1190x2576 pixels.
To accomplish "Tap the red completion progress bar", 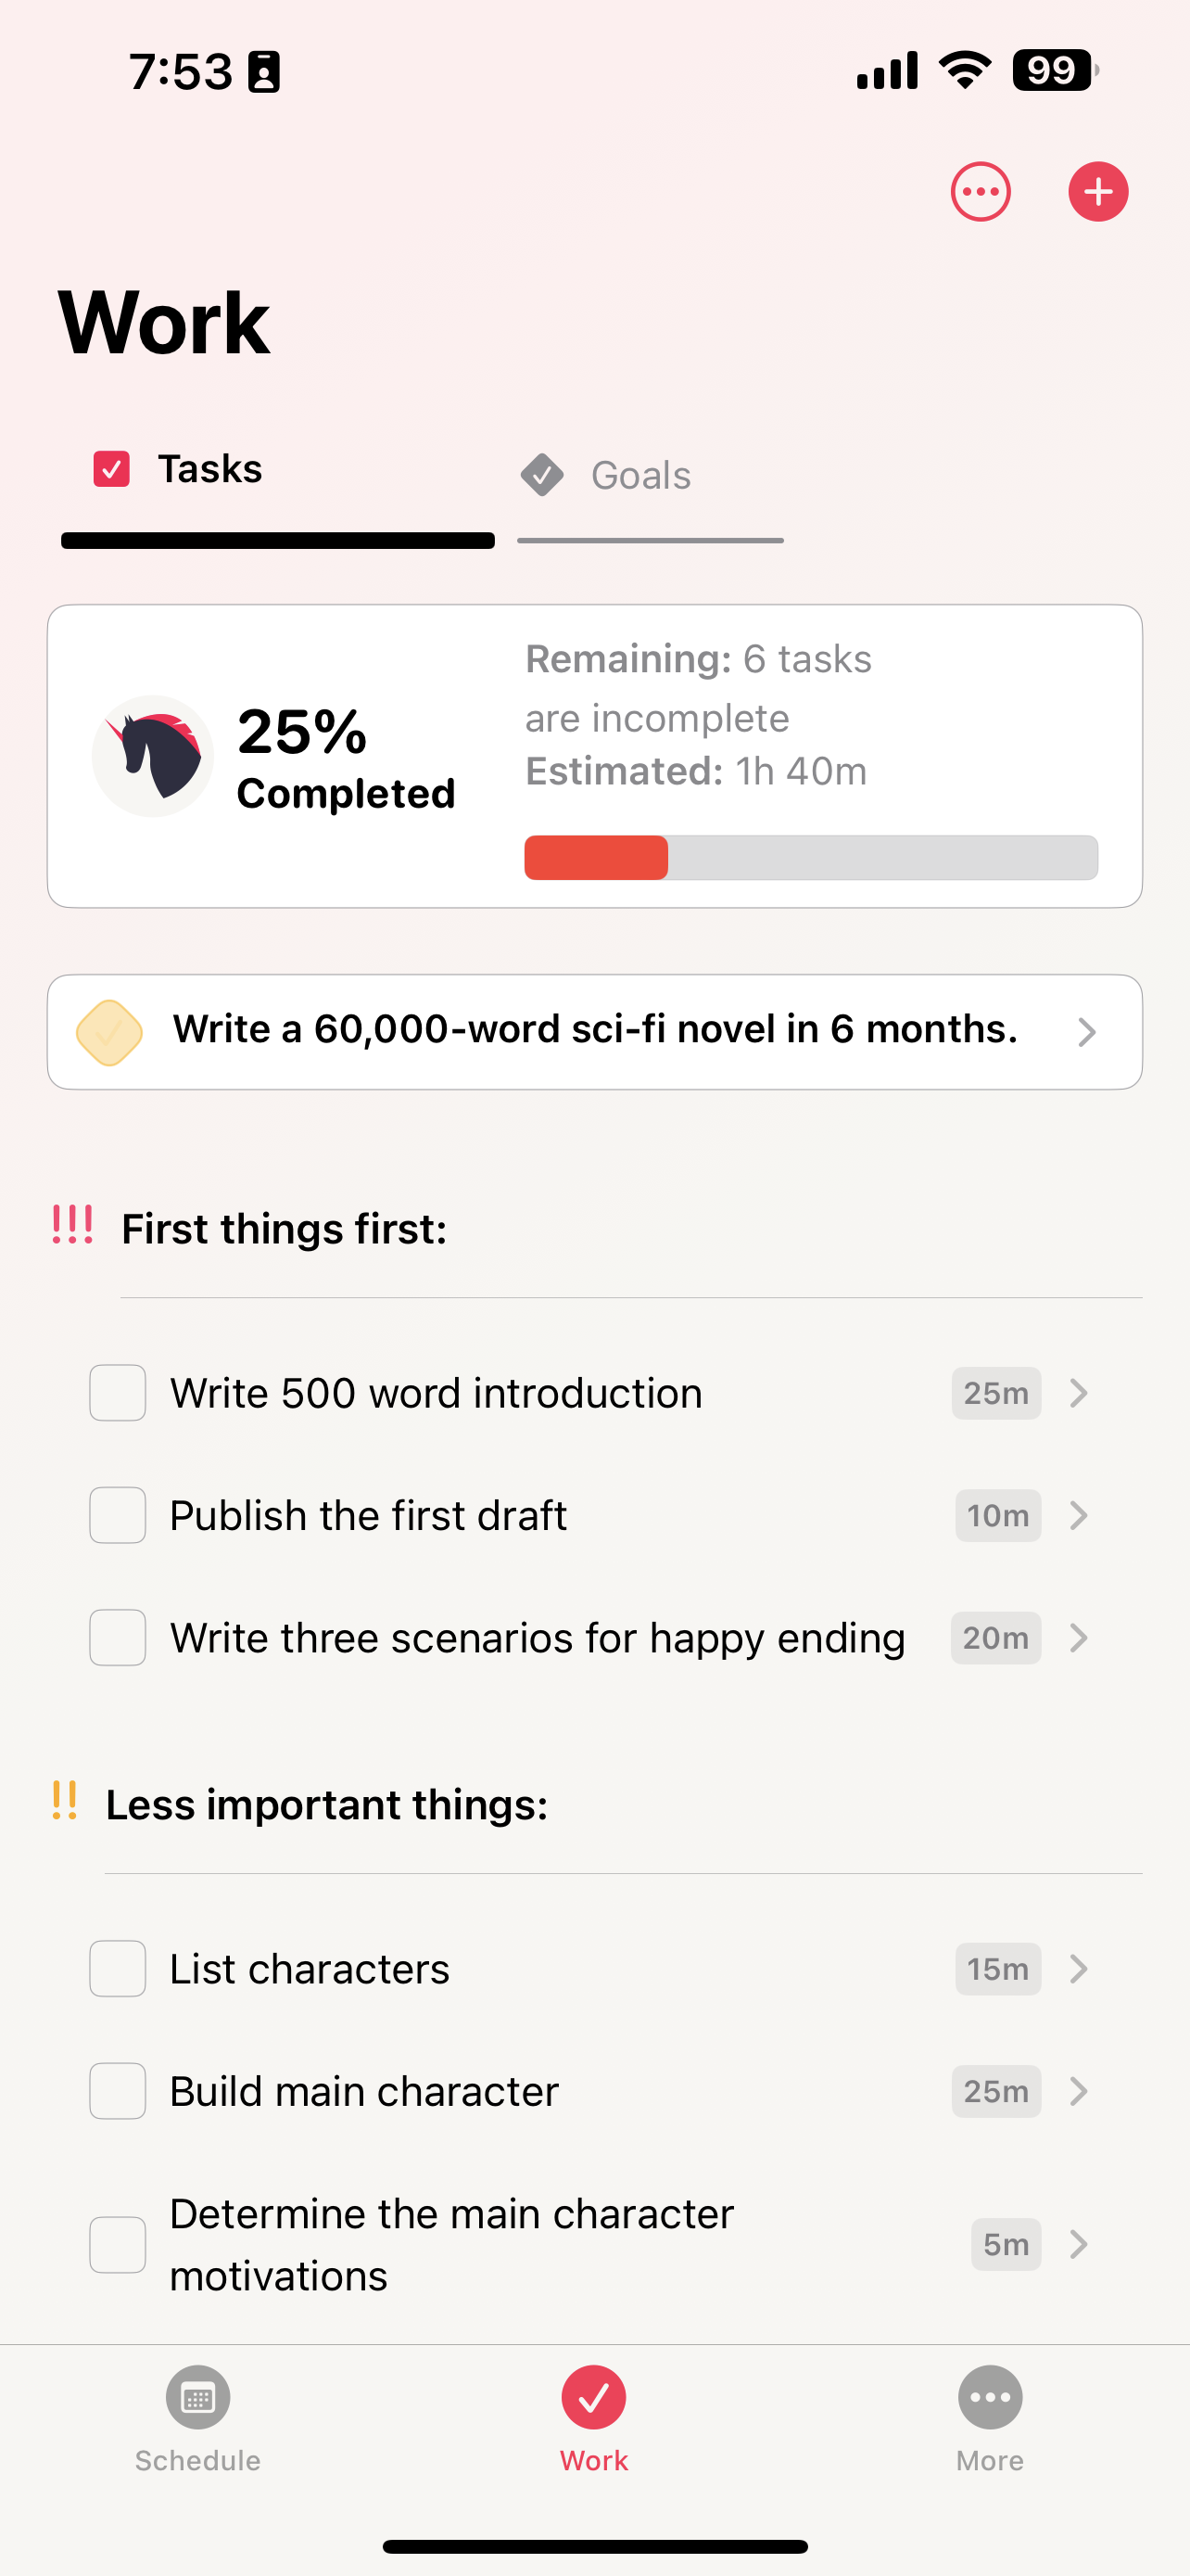I will point(597,858).
